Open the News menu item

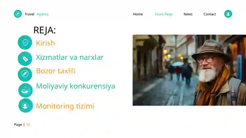point(188,14)
